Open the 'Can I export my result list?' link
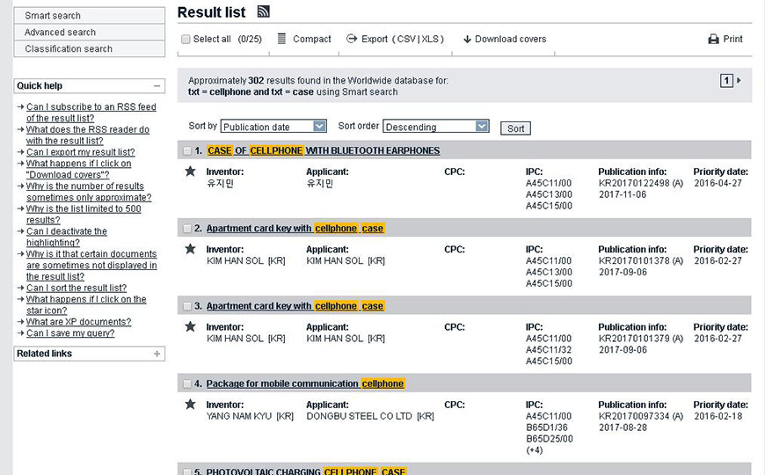 (x=80, y=152)
